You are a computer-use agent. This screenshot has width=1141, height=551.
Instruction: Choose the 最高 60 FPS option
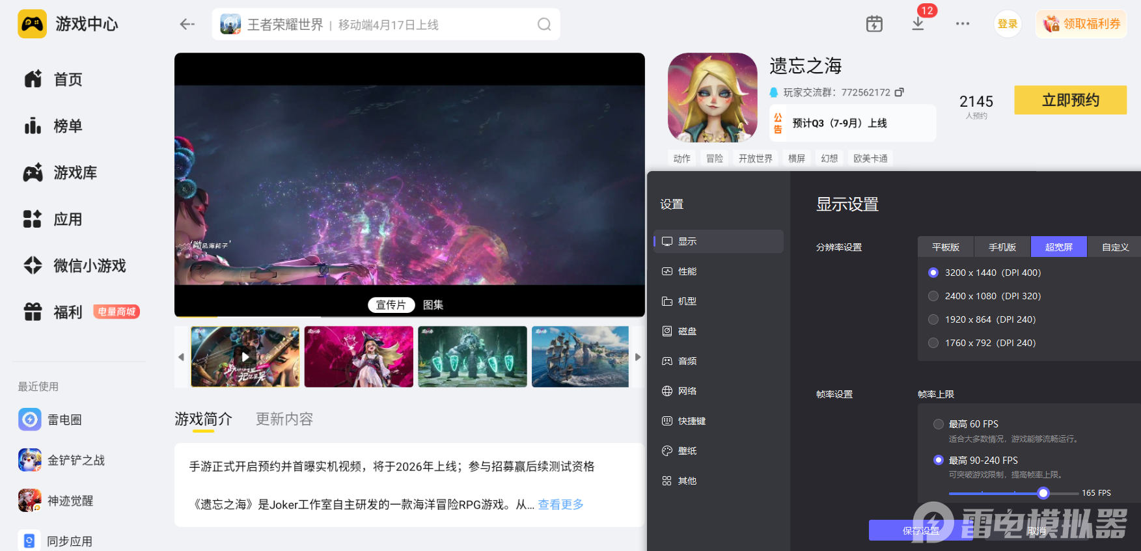(x=939, y=424)
